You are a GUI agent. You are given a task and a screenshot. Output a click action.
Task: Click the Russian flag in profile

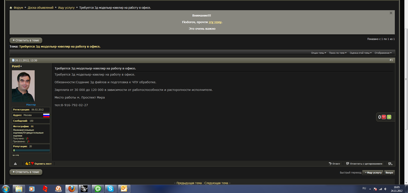pyautogui.click(x=46, y=115)
